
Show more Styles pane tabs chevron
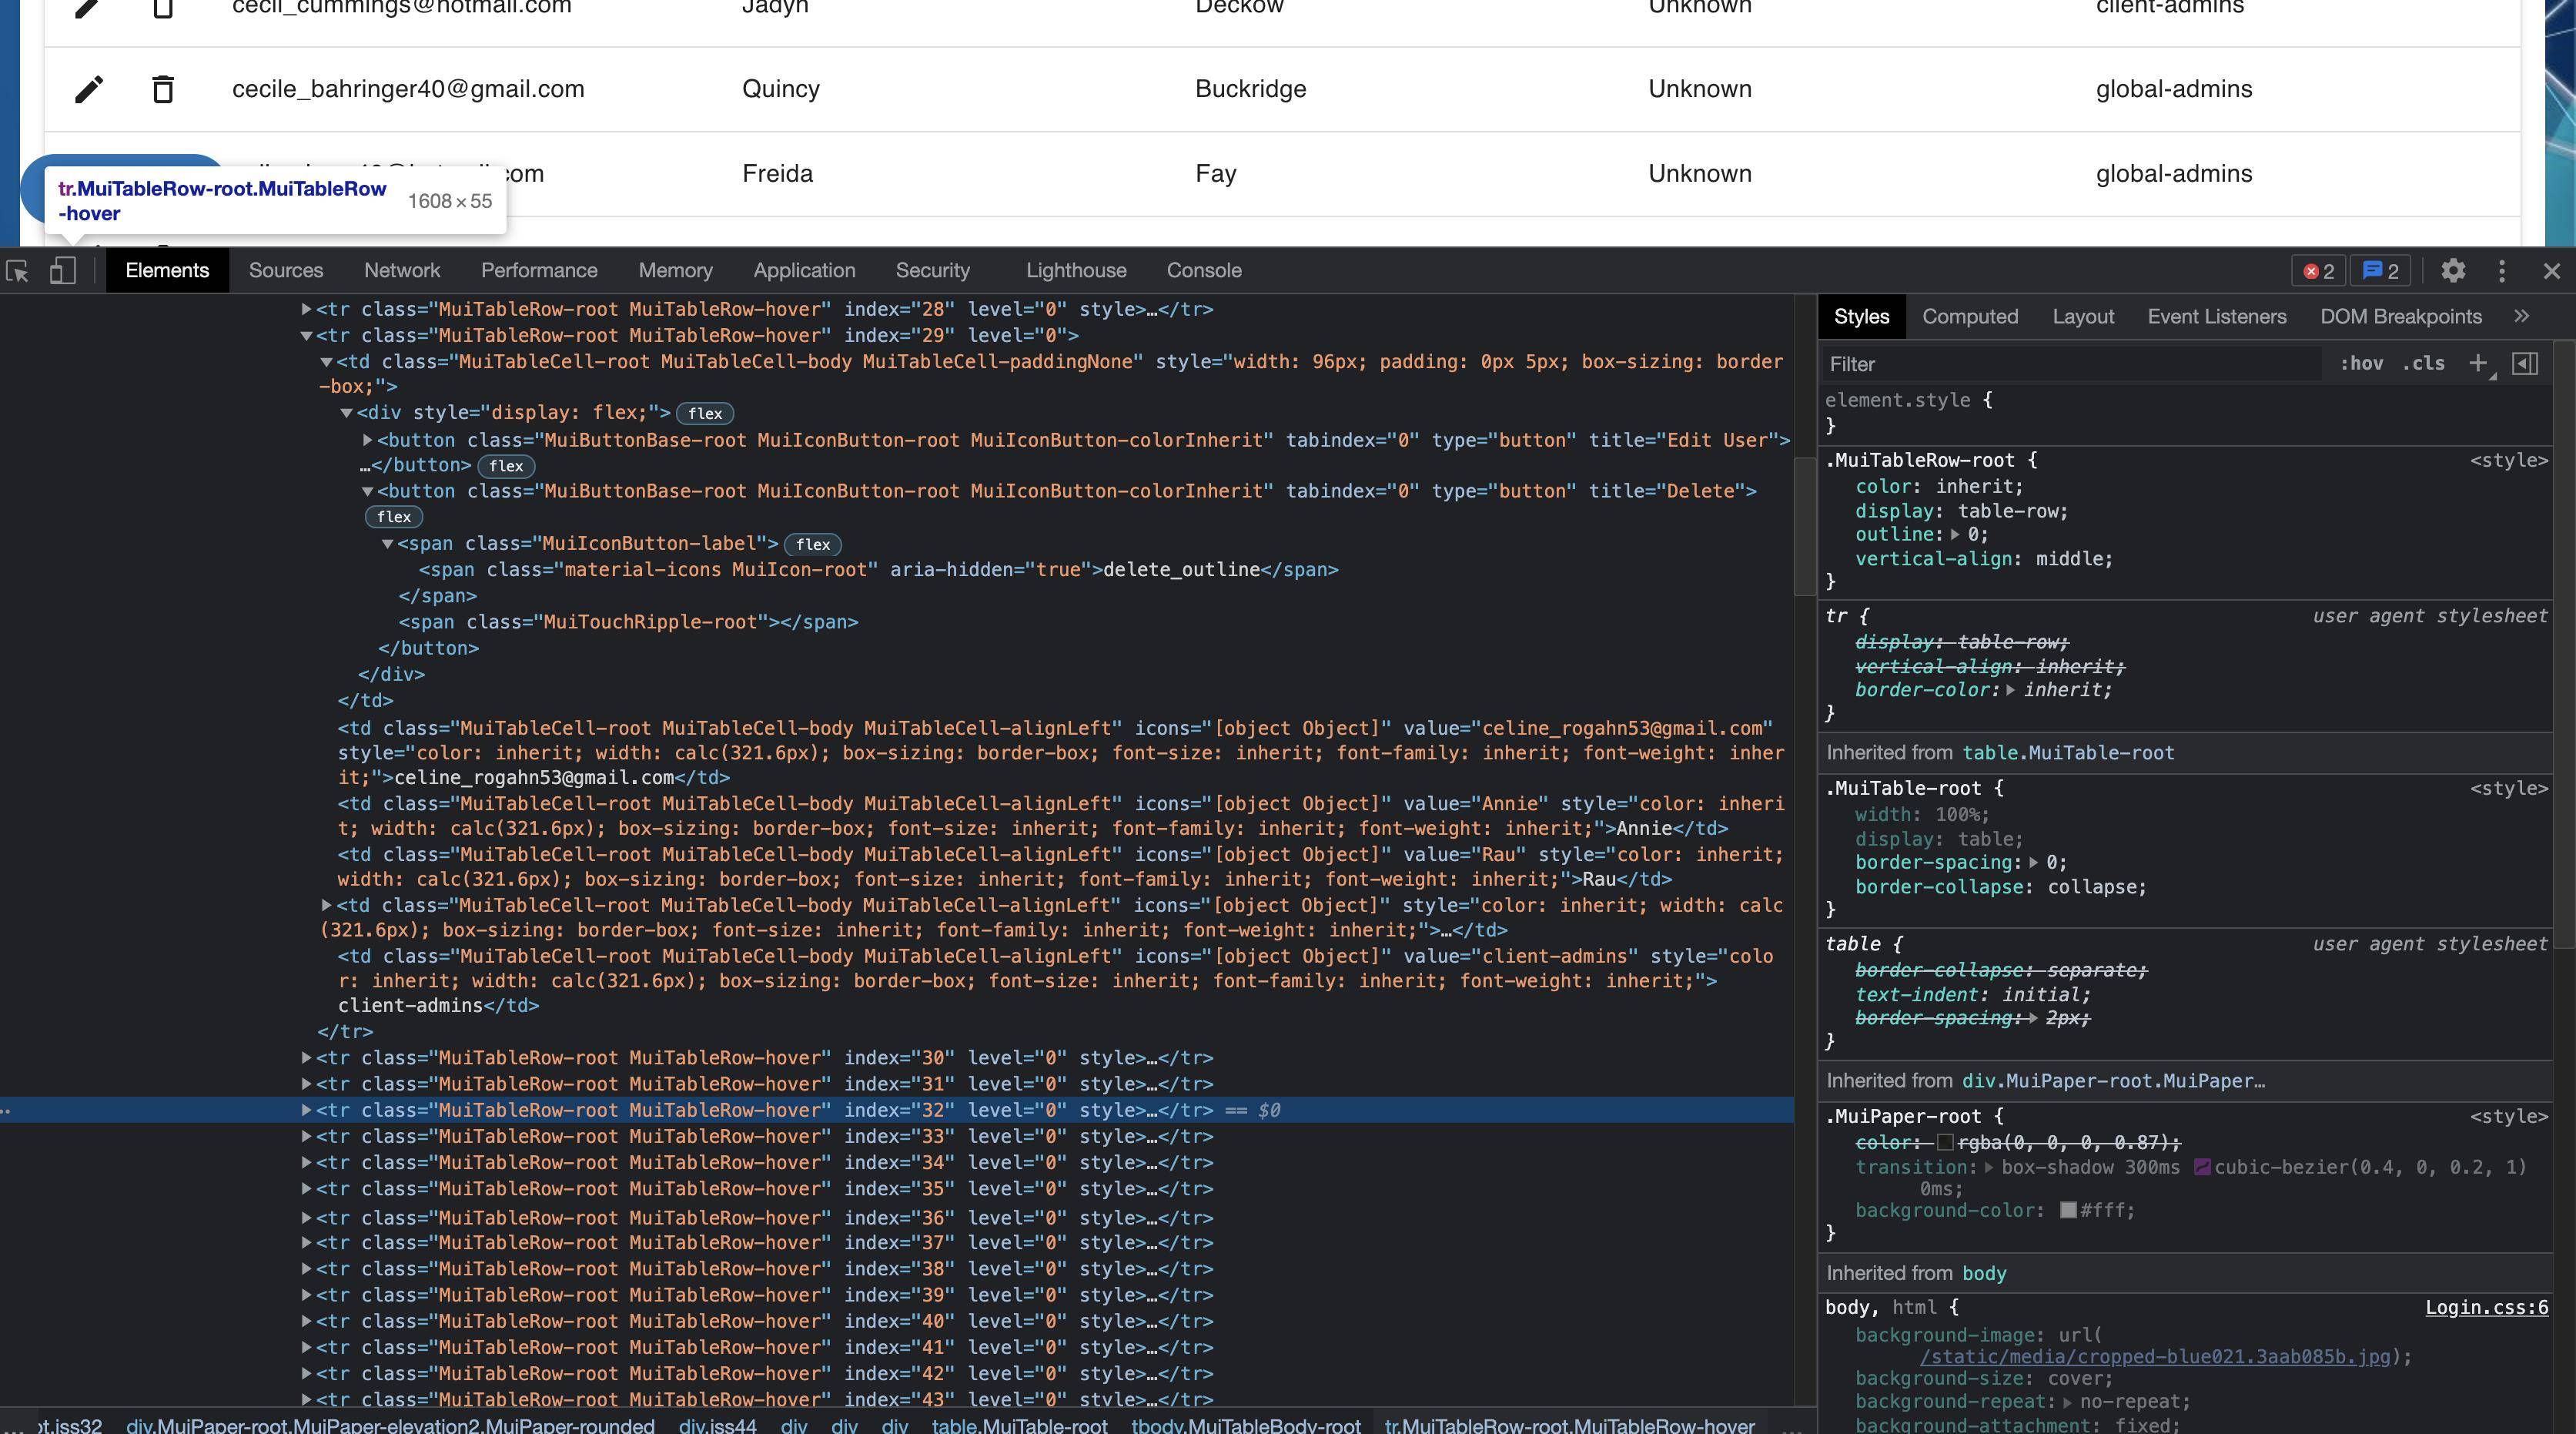[x=2522, y=317]
